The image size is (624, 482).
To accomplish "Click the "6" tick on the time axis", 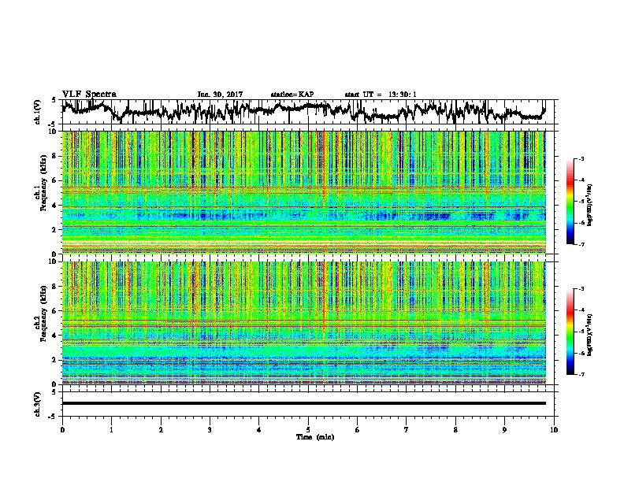I will tap(358, 430).
